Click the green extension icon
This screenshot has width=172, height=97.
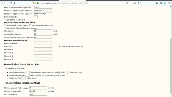(x=164, y=3)
